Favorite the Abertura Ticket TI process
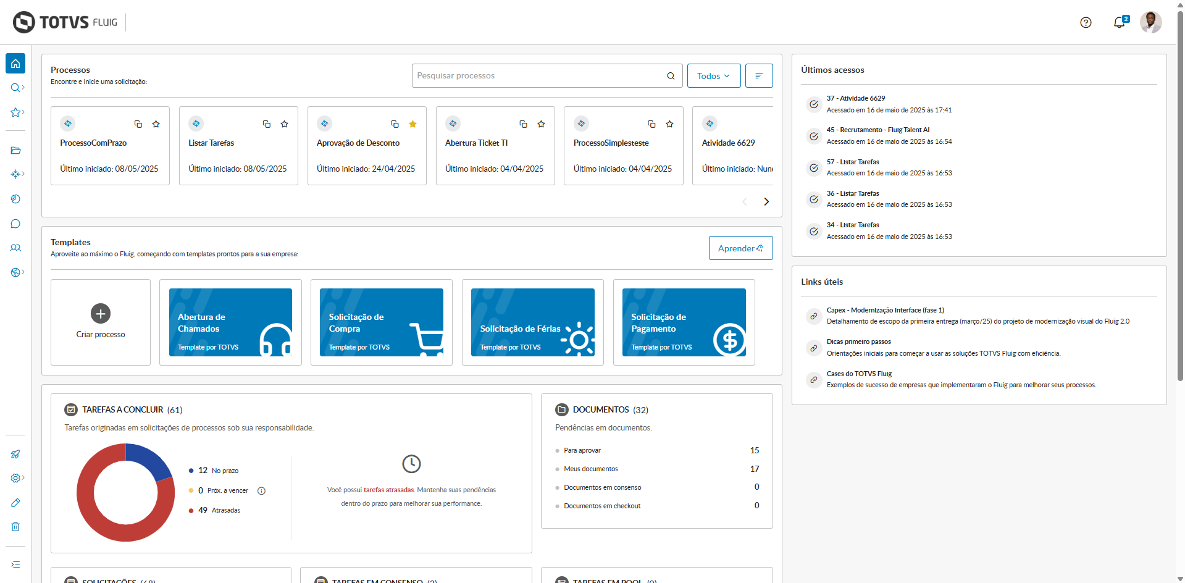This screenshot has height=583, width=1185. click(x=542, y=124)
